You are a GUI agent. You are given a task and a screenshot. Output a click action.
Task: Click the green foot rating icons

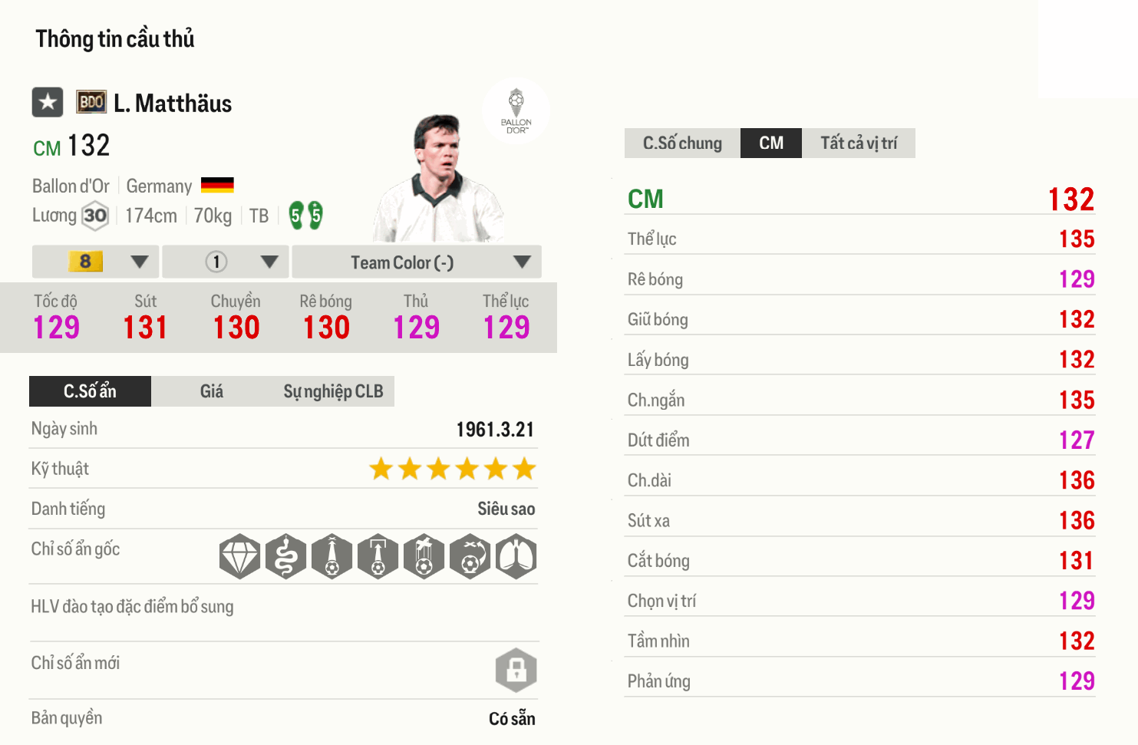point(305,216)
